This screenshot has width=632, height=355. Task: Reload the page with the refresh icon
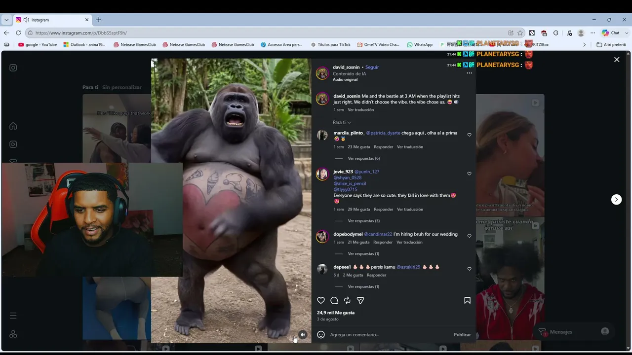click(18, 33)
